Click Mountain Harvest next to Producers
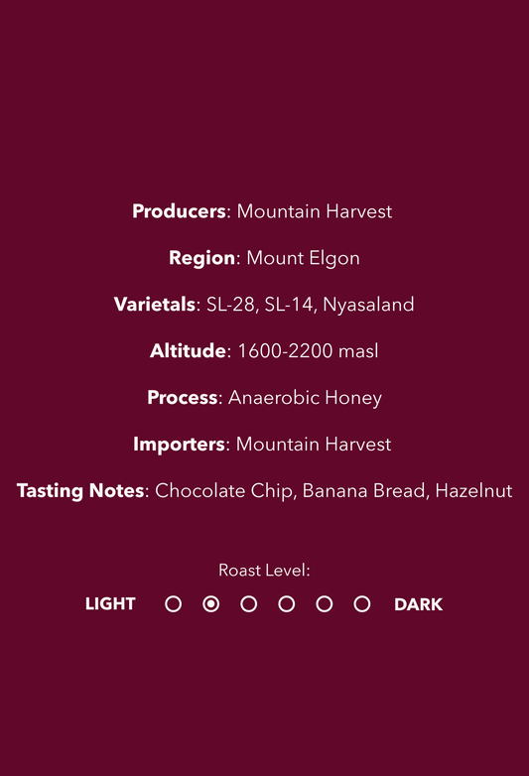Viewport: 529px width, 776px height. point(315,211)
